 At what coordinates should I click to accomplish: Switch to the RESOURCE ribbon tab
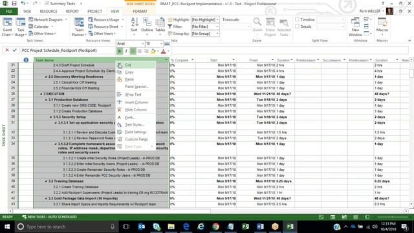pos(49,12)
